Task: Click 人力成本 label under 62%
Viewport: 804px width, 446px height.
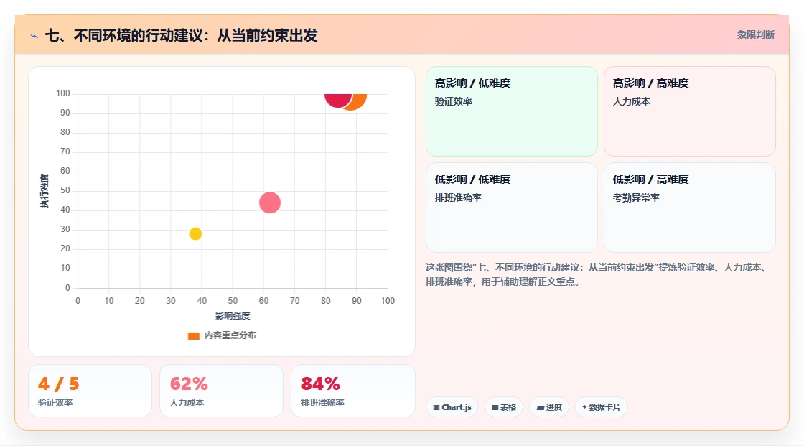Action: pyautogui.click(x=187, y=403)
